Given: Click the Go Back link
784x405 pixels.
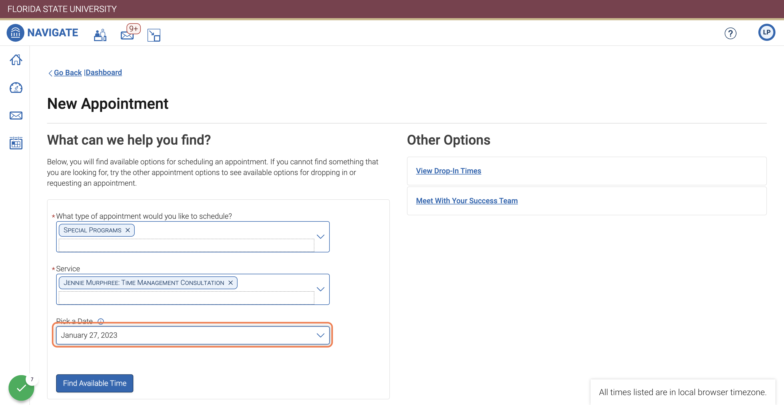Looking at the screenshot, I should click(68, 73).
